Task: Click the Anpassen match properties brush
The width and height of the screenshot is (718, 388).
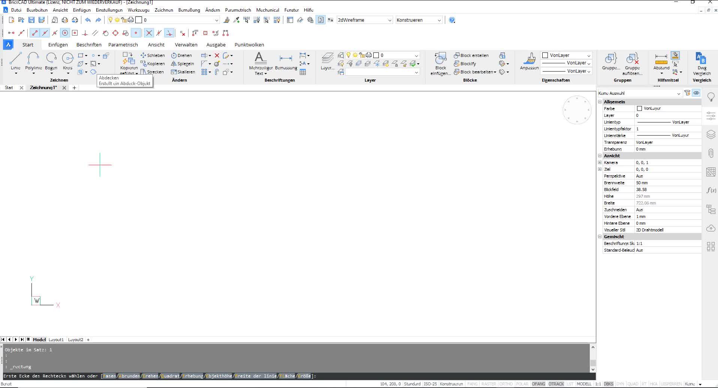Action: click(529, 61)
